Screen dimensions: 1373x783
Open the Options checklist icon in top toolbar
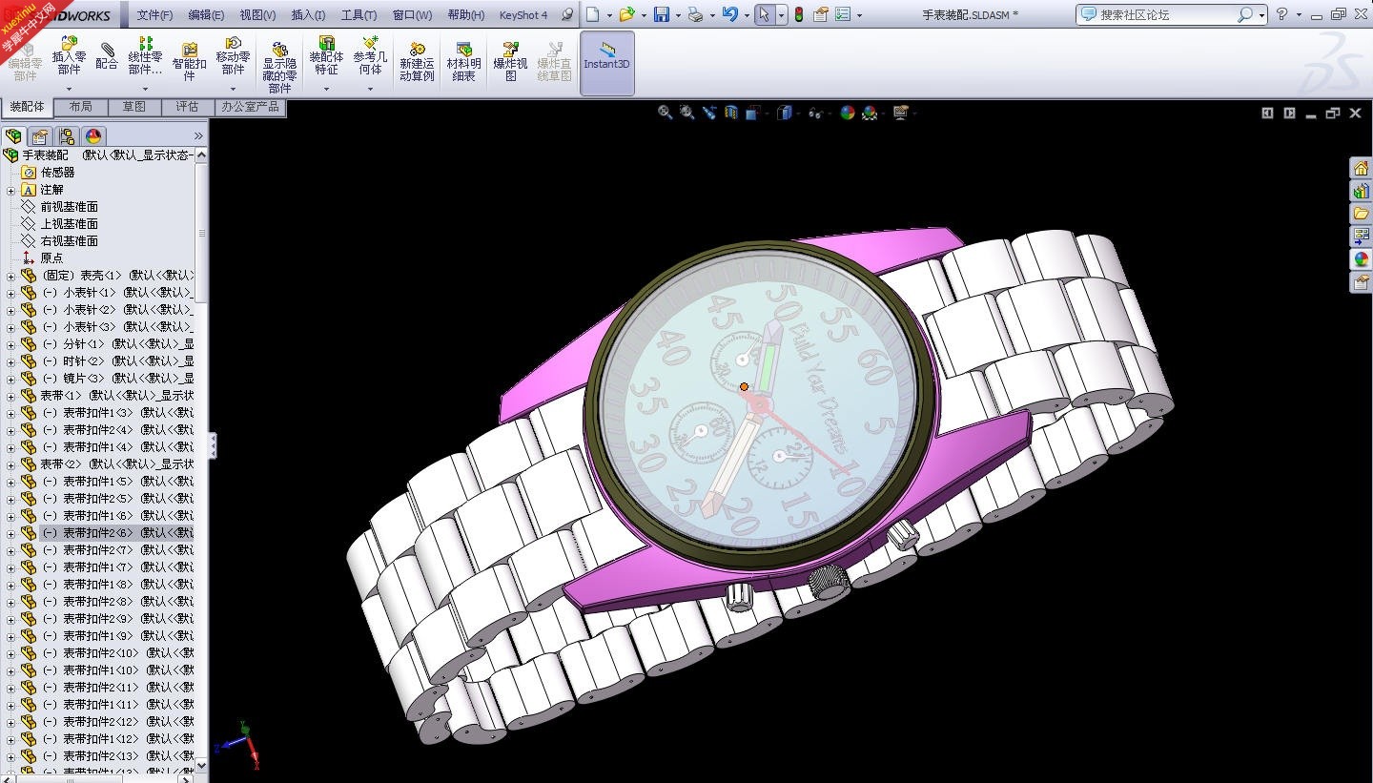tap(843, 14)
